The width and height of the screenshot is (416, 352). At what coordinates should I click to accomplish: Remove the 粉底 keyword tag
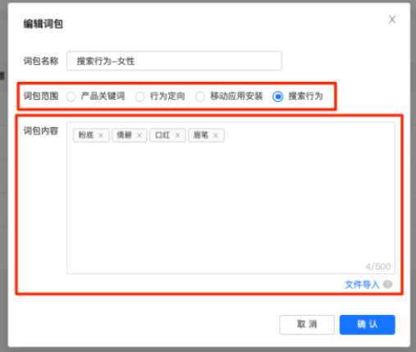[101, 135]
